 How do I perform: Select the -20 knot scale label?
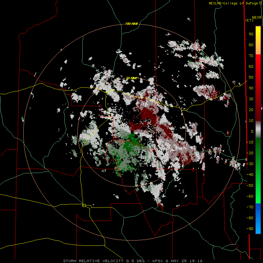pyautogui.click(x=250, y=153)
